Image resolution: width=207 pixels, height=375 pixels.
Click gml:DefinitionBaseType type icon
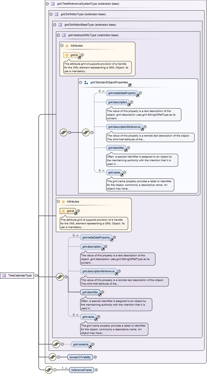60,25
